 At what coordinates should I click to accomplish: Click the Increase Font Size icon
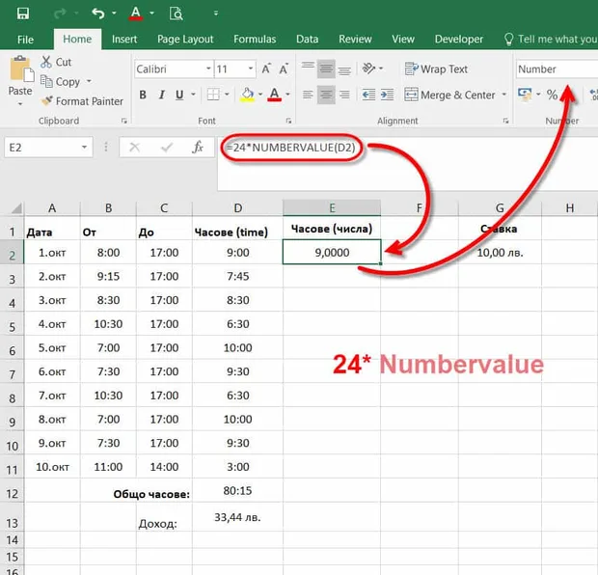point(266,69)
